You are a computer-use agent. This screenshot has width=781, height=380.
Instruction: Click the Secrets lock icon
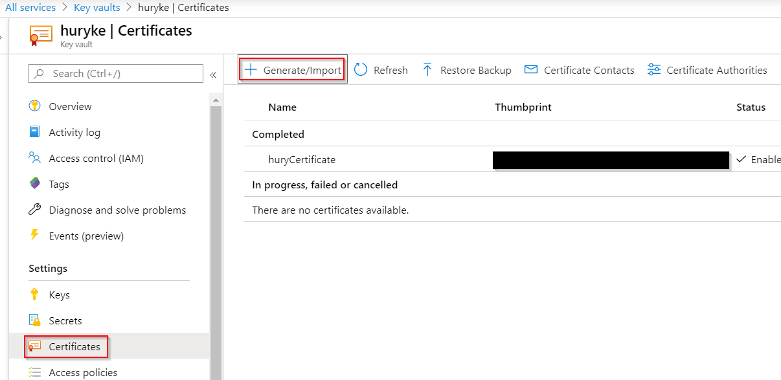(x=35, y=320)
